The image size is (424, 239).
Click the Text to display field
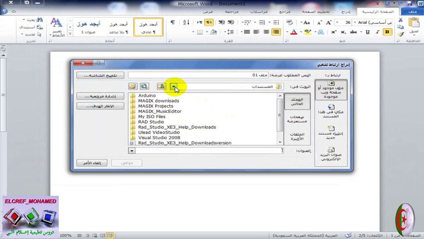point(198,75)
